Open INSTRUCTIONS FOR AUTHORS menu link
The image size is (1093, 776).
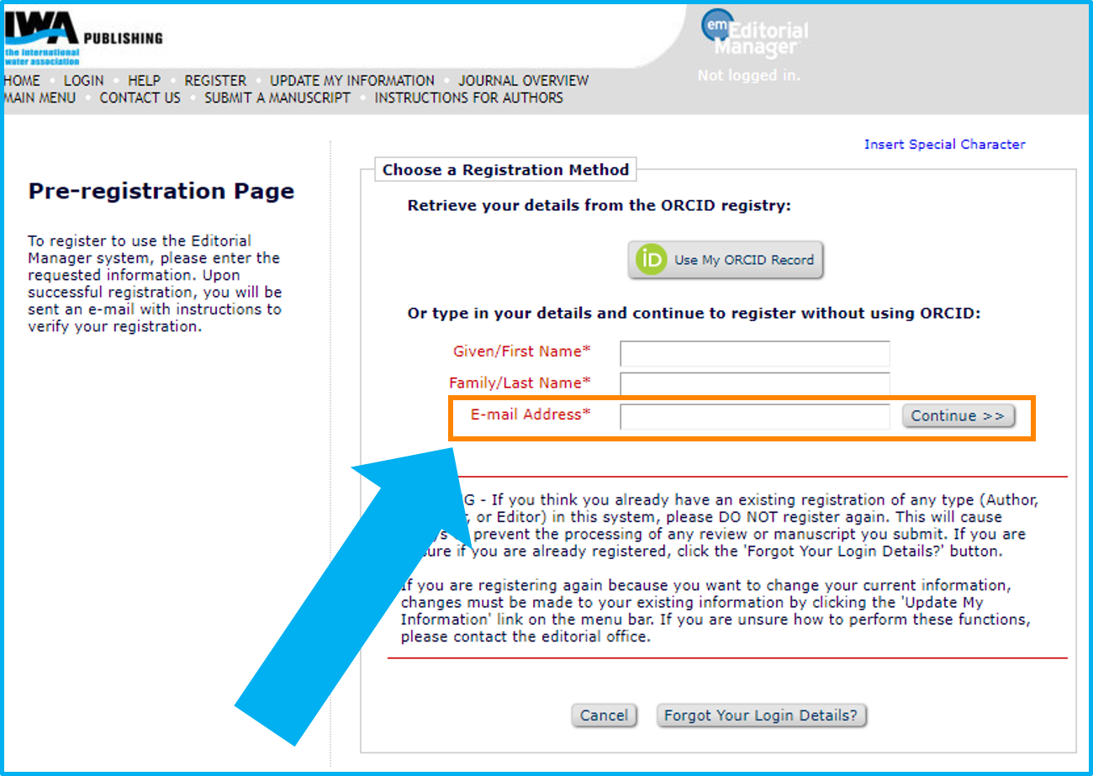(x=468, y=98)
